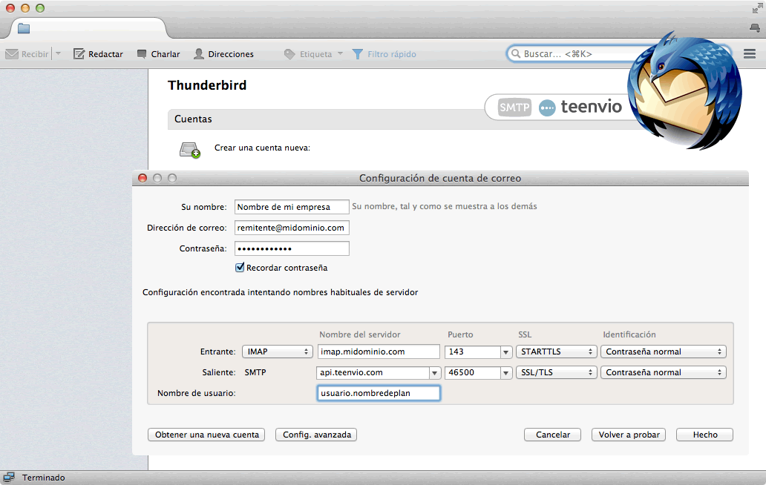This screenshot has width=766, height=485.
Task: Open the IMAP incoming protocol dropdown
Action: [277, 352]
